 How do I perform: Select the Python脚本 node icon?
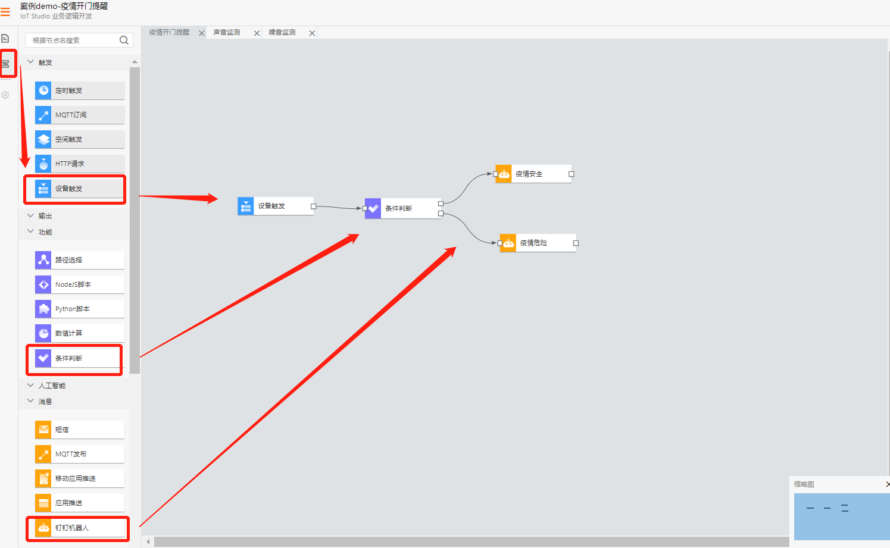(43, 309)
